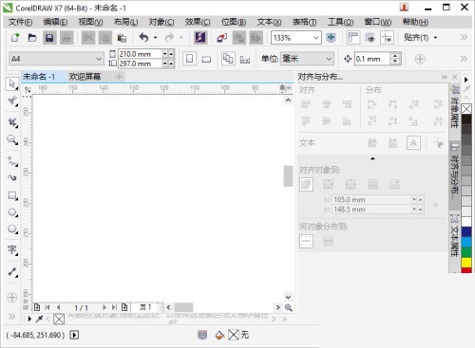The width and height of the screenshot is (475, 348).
Task: Collapse the text section with up arrow
Action: 372,158
